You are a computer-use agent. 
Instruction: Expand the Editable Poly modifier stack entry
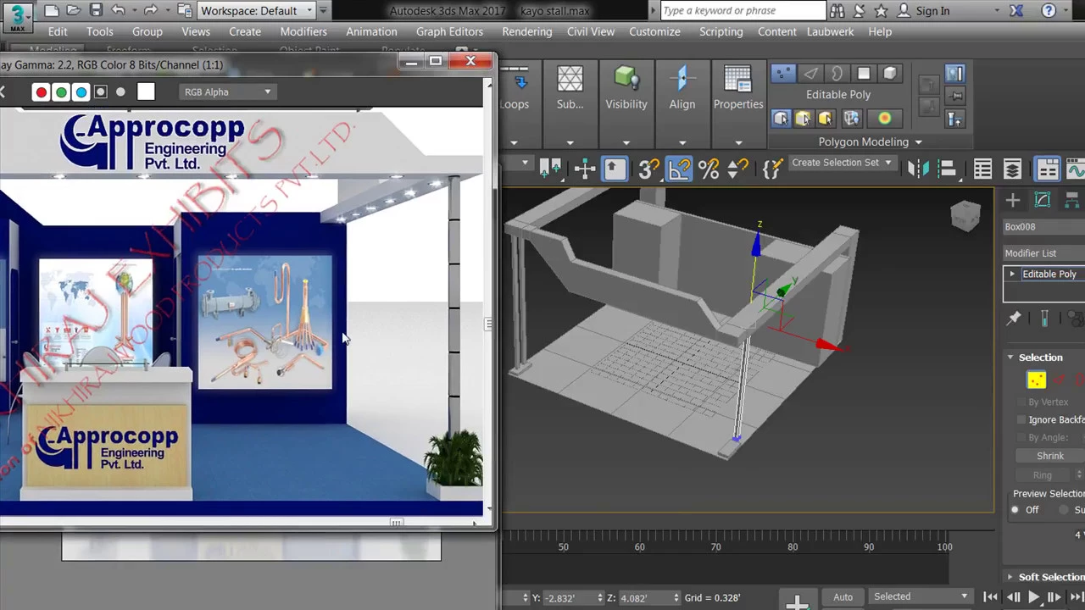coord(1012,274)
